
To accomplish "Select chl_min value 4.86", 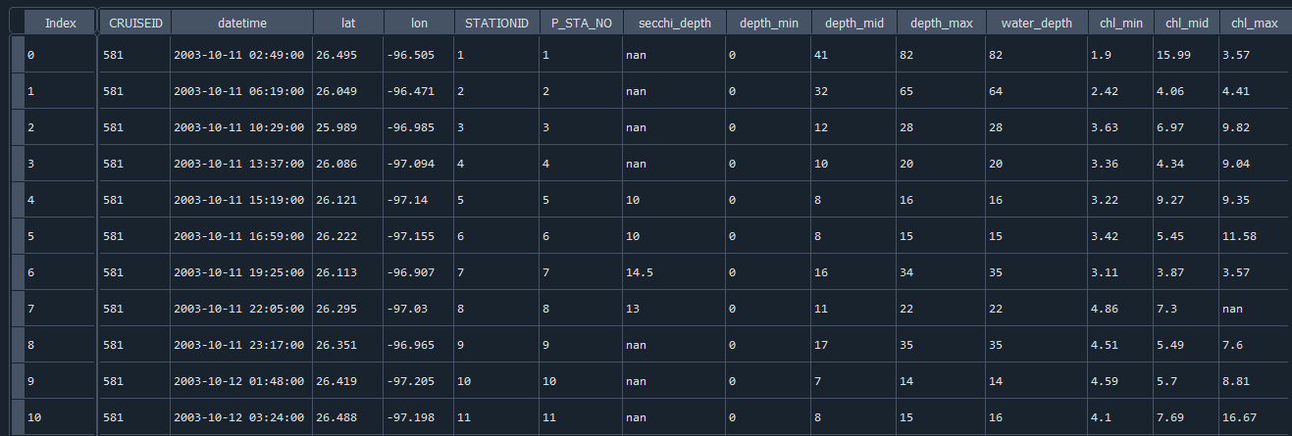I will tap(1119, 308).
